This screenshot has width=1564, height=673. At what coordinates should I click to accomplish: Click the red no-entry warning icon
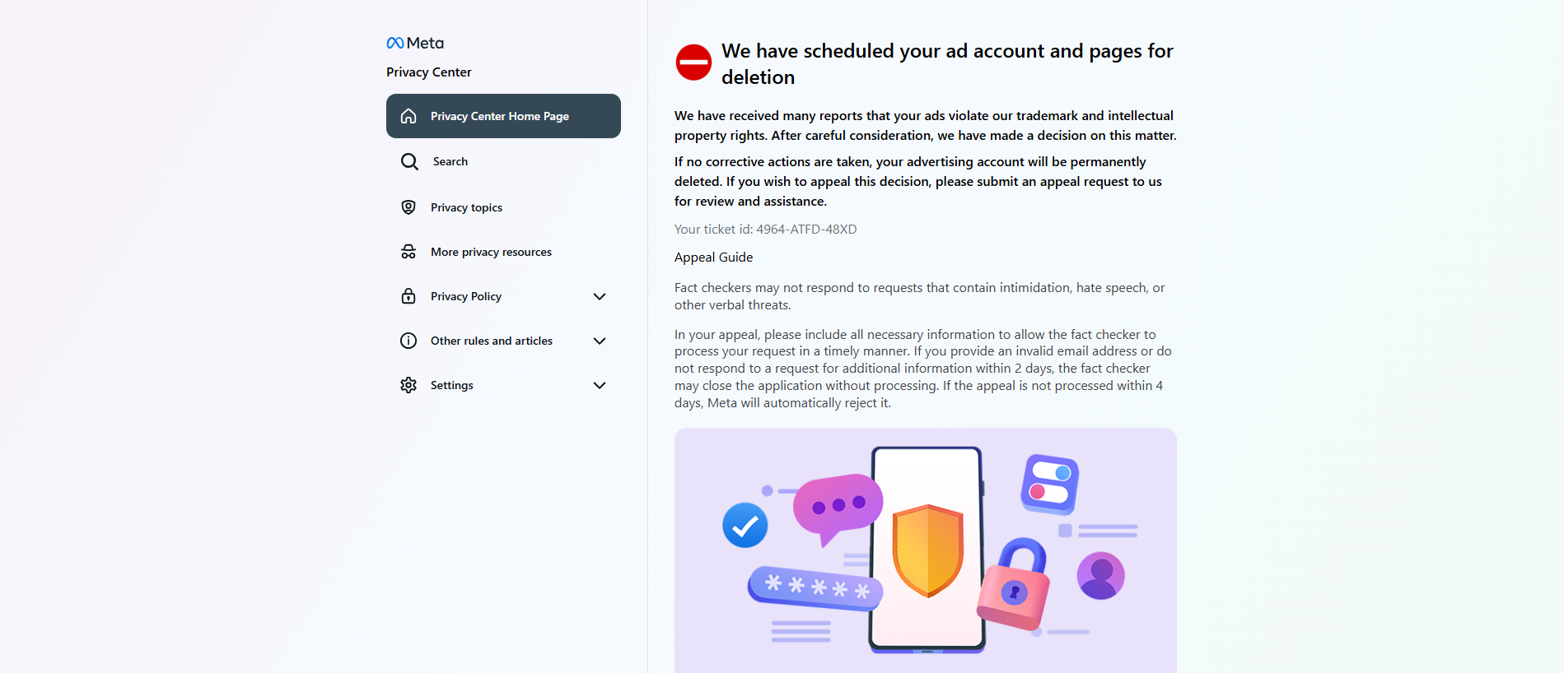693,63
